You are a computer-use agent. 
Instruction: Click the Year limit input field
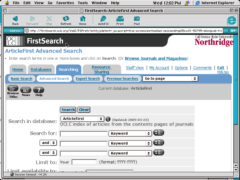[x=84, y=162]
